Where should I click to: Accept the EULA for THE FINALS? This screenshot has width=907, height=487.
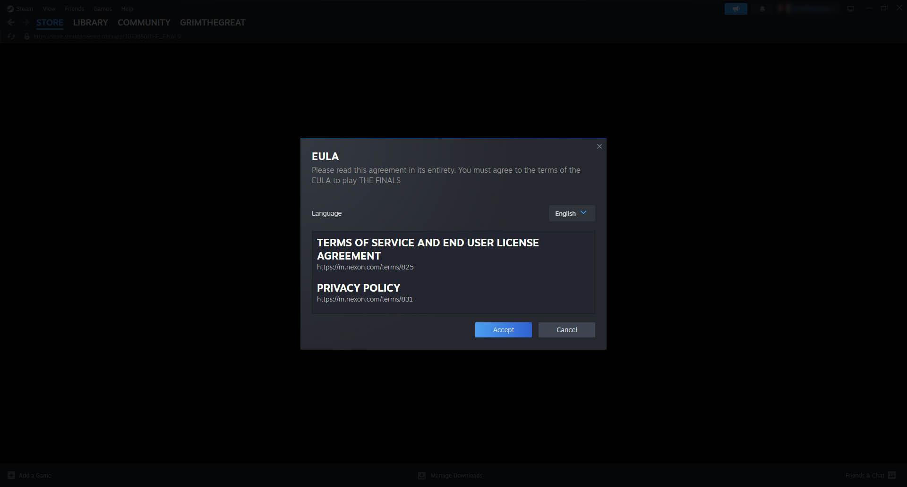click(x=503, y=330)
